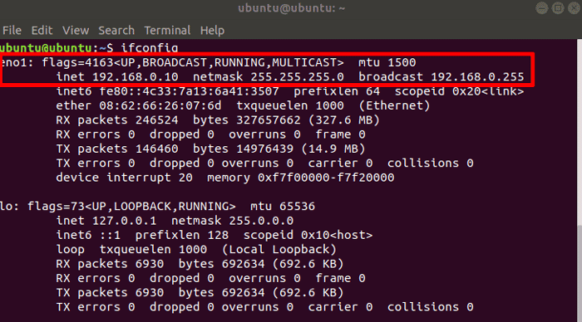Click memory 0xf7f00000-f7f20000 text

(x=301, y=178)
